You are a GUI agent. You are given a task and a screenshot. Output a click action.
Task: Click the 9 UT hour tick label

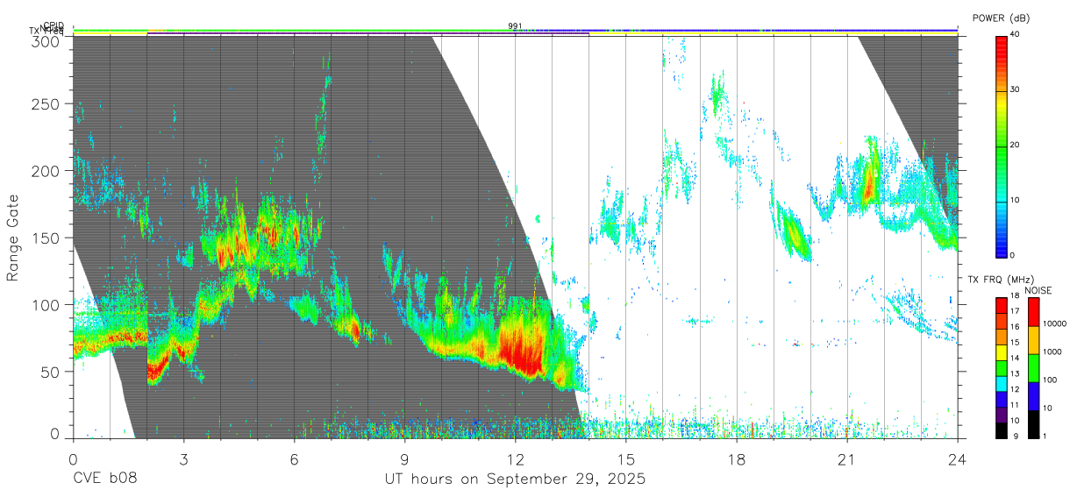(404, 459)
